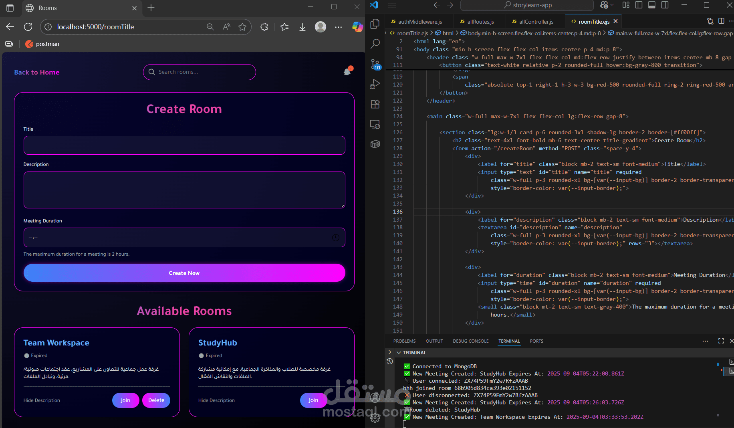This screenshot has width=734, height=428.
Task: Open the browser profile avatar
Action: (321, 27)
